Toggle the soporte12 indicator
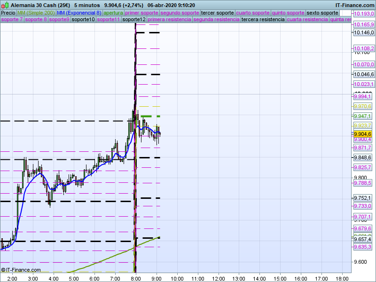Screen dimensions: 376x282 pos(133,20)
